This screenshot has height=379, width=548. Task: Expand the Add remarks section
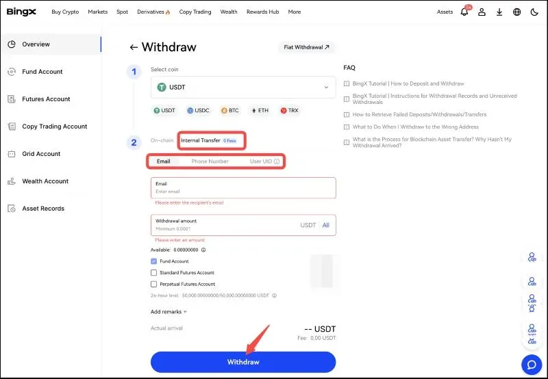tap(169, 312)
